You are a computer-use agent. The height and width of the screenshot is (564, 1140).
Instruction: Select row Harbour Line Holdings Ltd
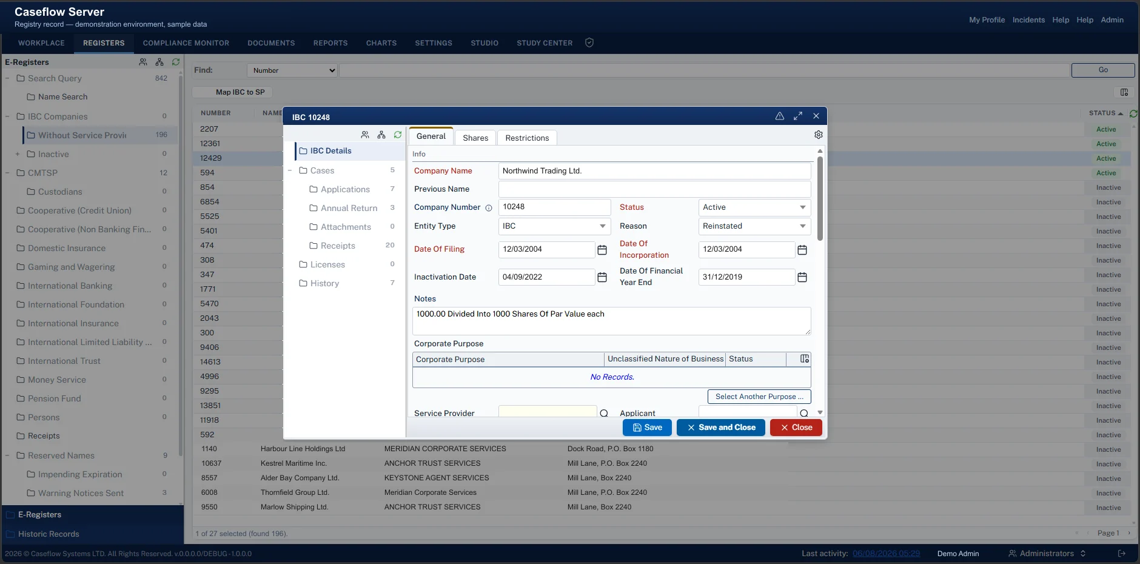tap(662, 449)
